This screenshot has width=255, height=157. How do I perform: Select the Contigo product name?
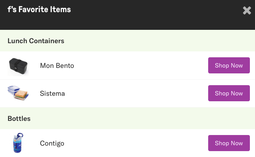point(52,143)
